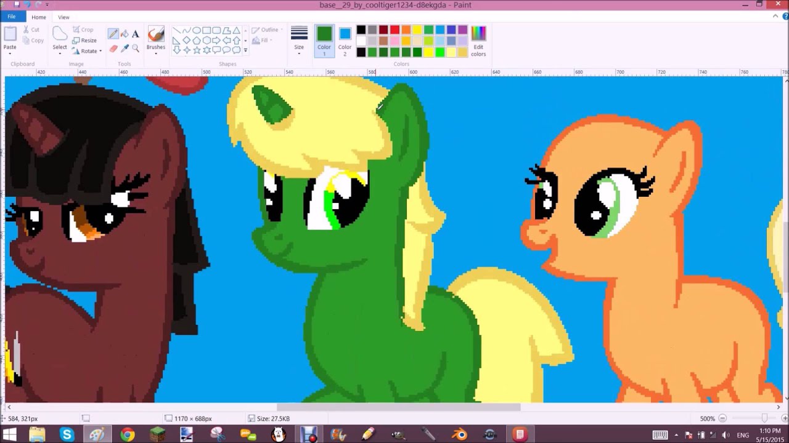Pick the Fill with color bucket tool
This screenshot has width=789, height=443.
click(125, 33)
